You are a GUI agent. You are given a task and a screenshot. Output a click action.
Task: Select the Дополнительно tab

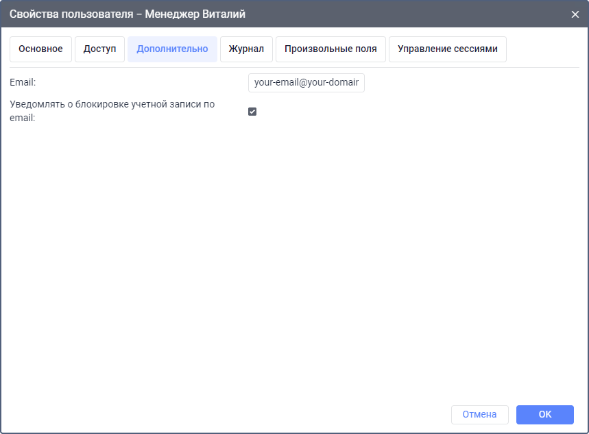(172, 49)
